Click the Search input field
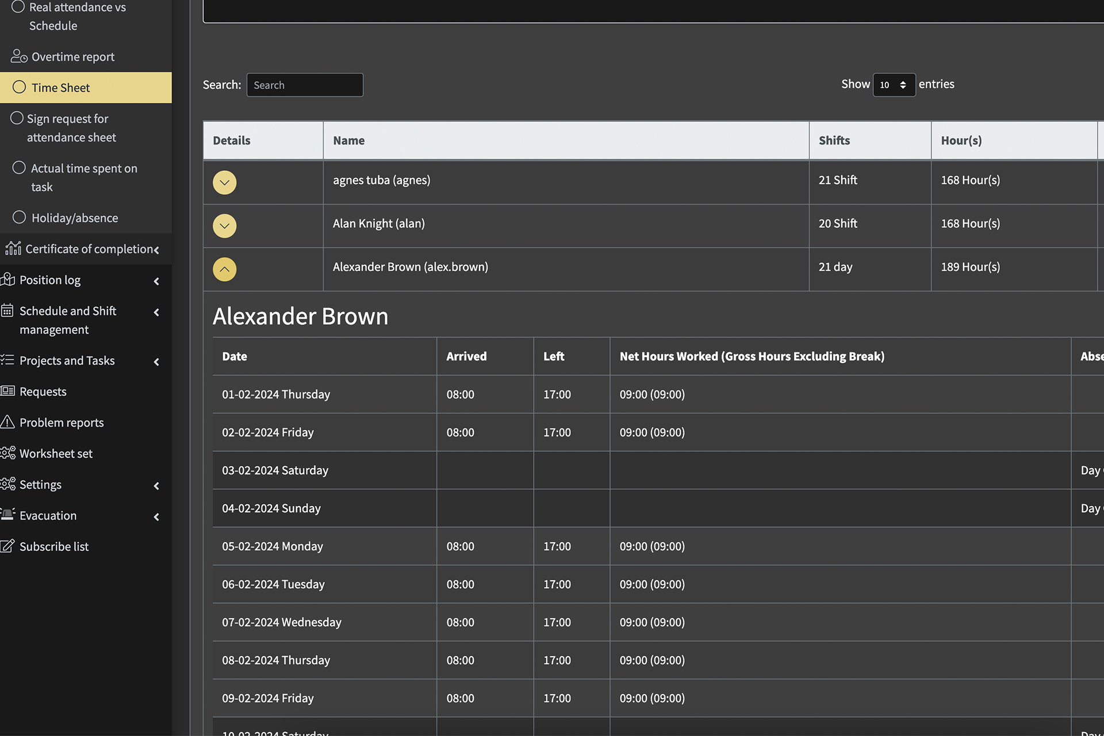Screen dimensions: 1104x736 305,85
